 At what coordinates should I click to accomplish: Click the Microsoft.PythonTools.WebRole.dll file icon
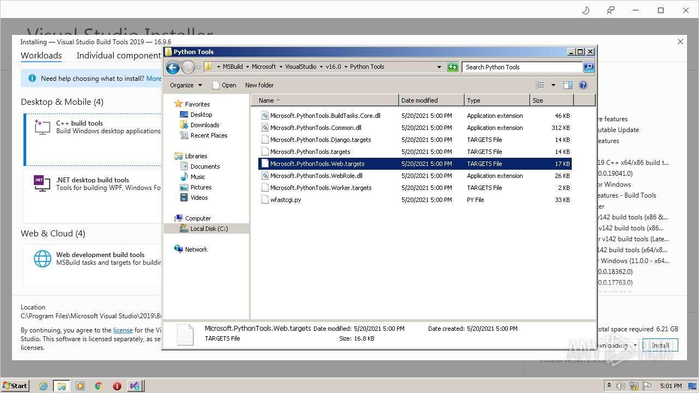(x=265, y=176)
